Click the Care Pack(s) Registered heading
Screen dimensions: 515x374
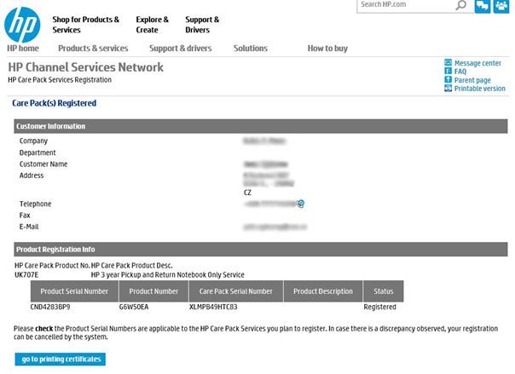click(55, 103)
